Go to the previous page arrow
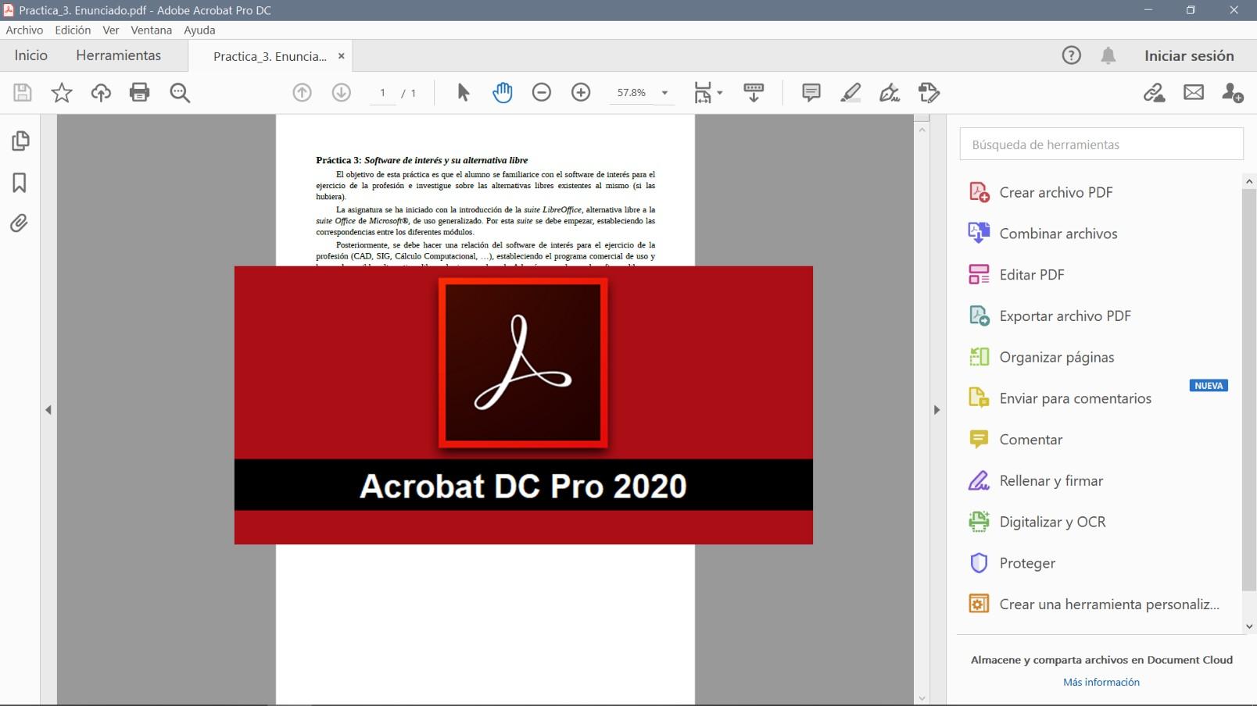Screen dimensions: 1257x706 [x=303, y=93]
